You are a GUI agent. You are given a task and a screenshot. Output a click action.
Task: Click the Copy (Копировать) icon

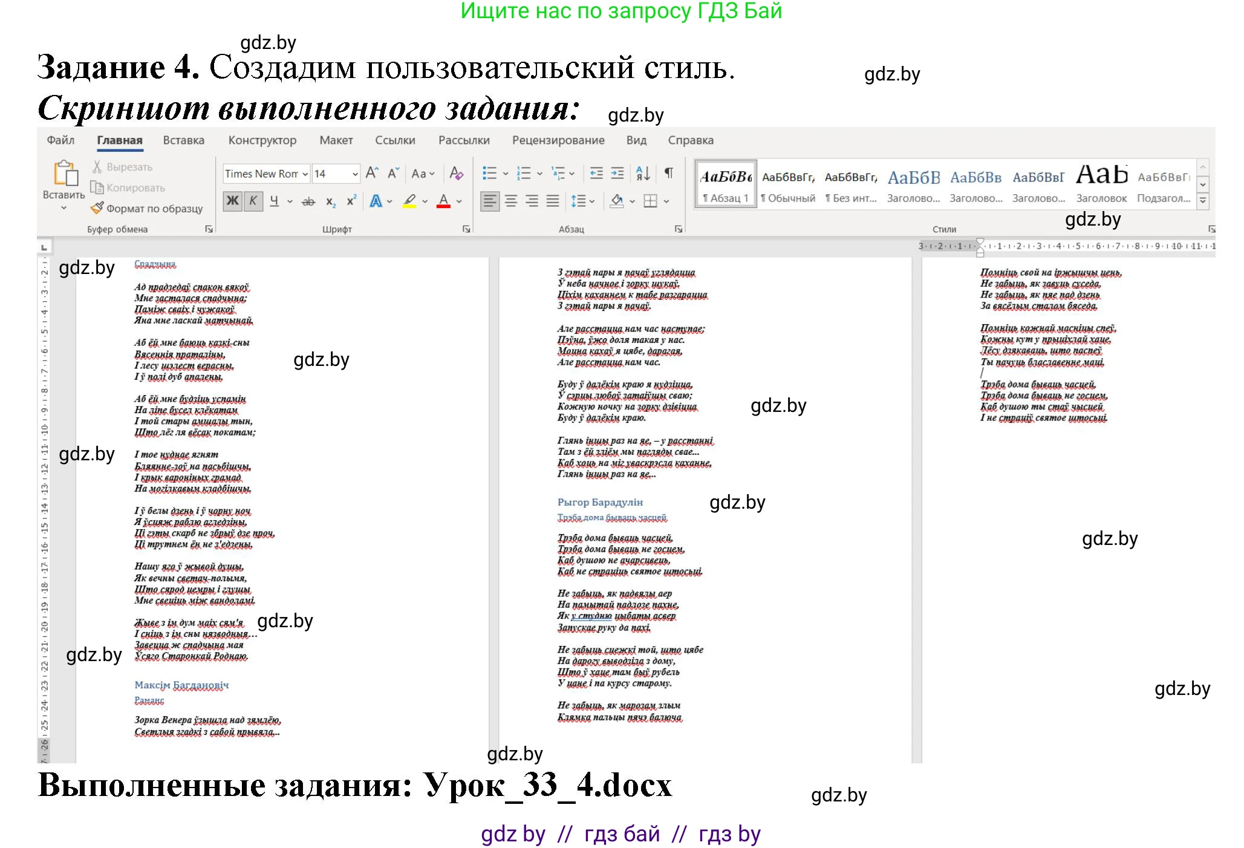click(x=98, y=188)
